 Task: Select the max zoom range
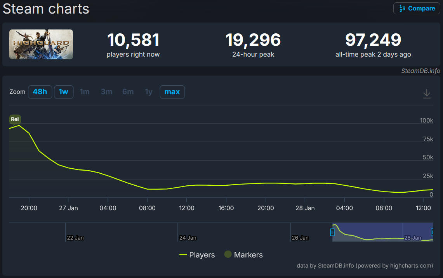[172, 92]
